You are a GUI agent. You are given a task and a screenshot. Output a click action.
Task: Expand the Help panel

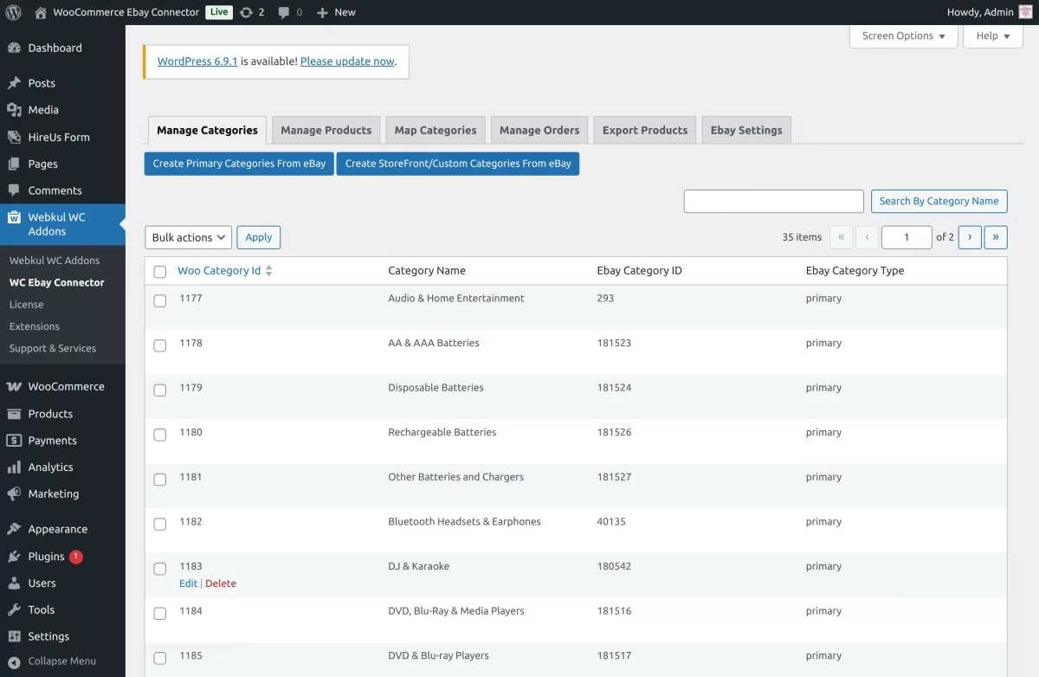point(992,36)
